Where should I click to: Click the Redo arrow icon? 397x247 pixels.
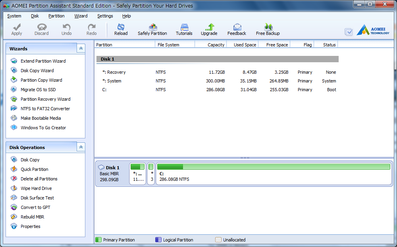[x=91, y=27]
